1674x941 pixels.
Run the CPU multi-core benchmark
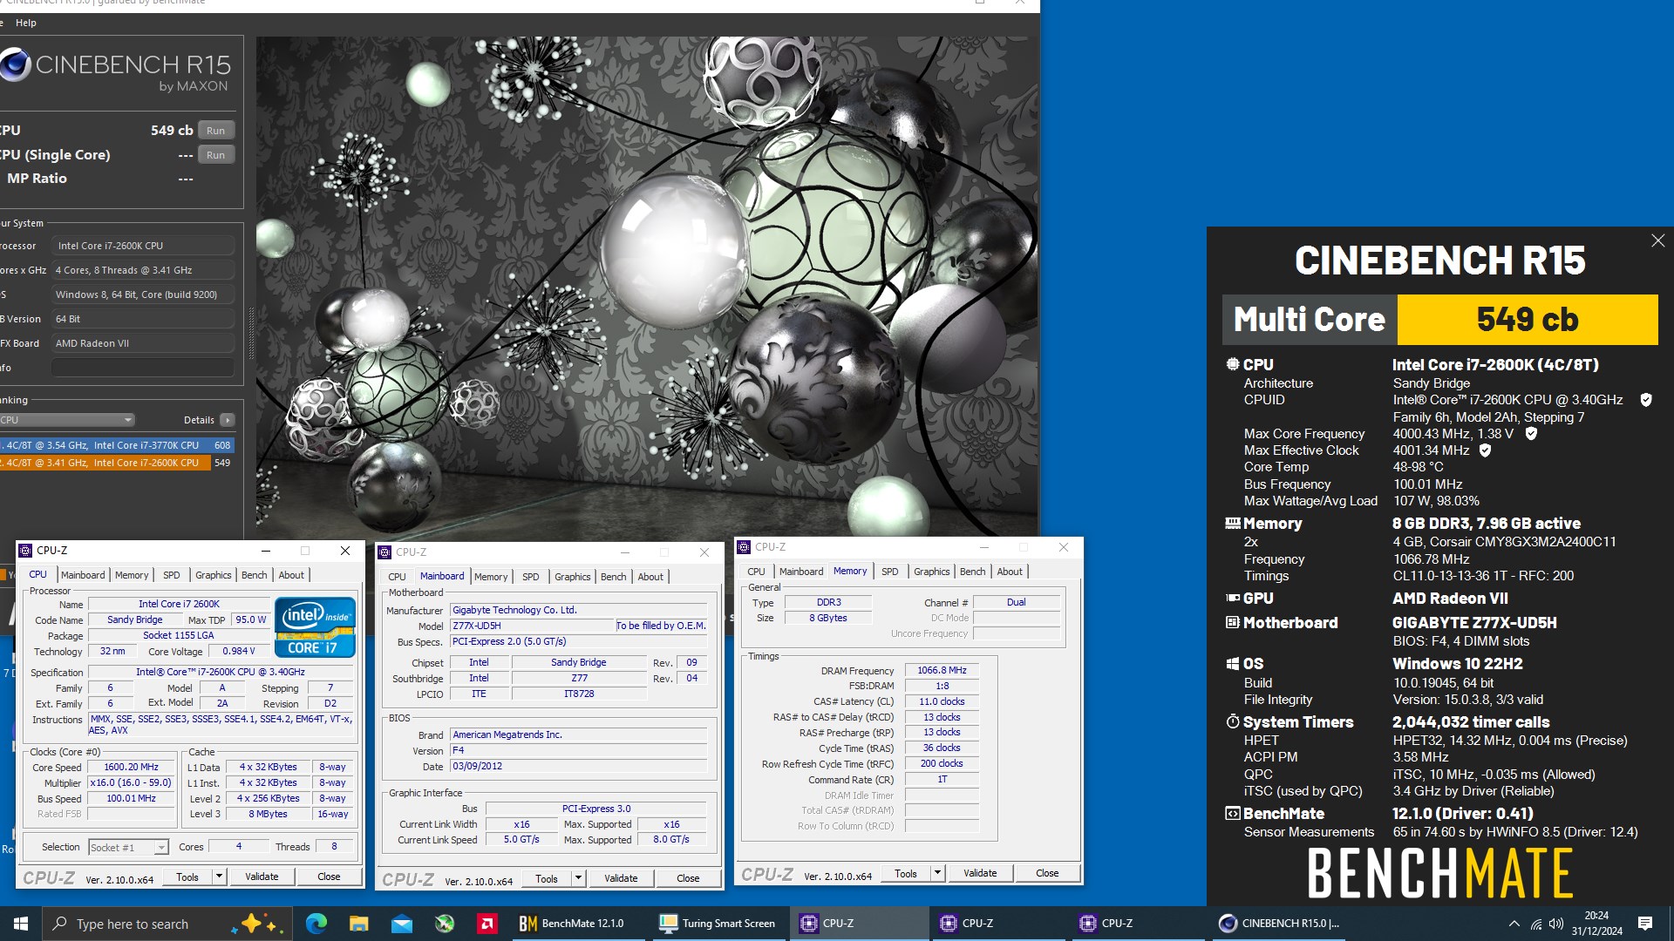[215, 131]
